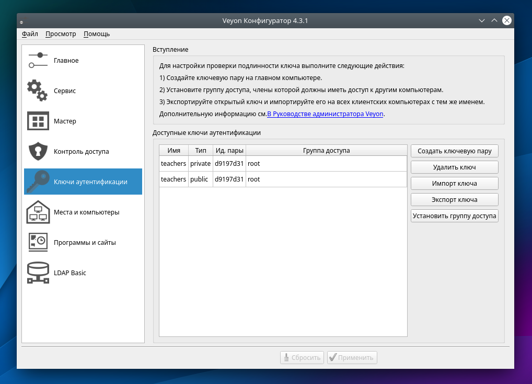The height and width of the screenshot is (384, 532).
Task: Select Ключи аутентификации page label
Action: (x=90, y=182)
